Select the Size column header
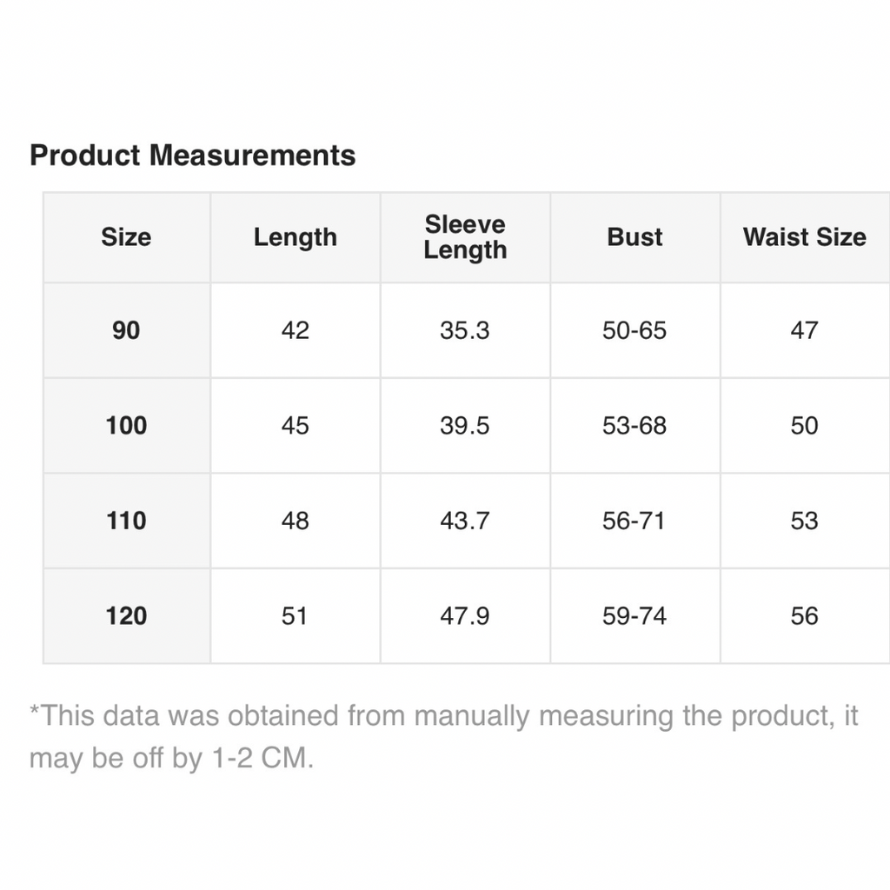Image resolution: width=890 pixels, height=890 pixels. click(x=126, y=237)
